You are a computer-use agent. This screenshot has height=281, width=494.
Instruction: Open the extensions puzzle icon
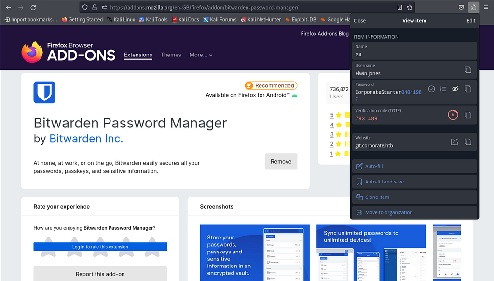pyautogui.click(x=474, y=7)
